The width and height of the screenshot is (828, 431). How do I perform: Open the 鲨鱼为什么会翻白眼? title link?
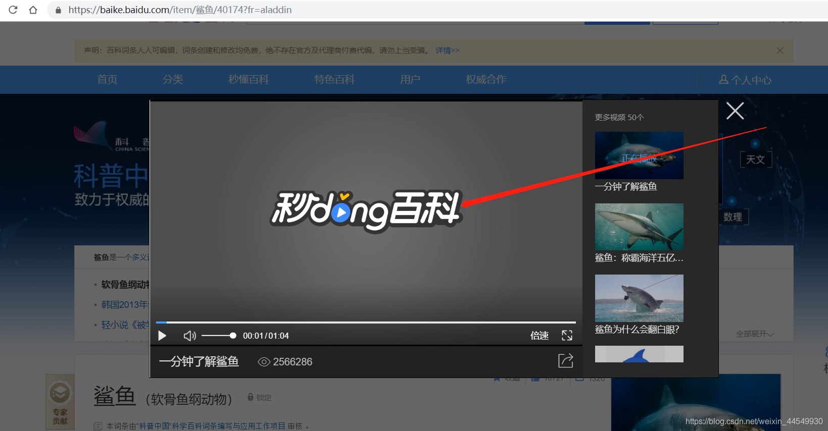point(637,330)
